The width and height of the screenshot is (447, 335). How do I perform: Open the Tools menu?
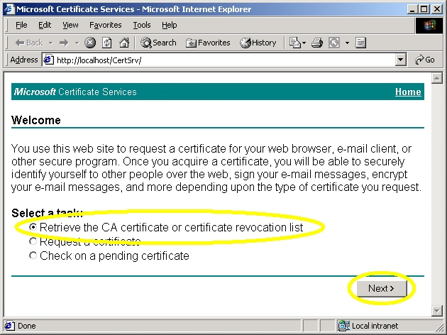(x=142, y=25)
